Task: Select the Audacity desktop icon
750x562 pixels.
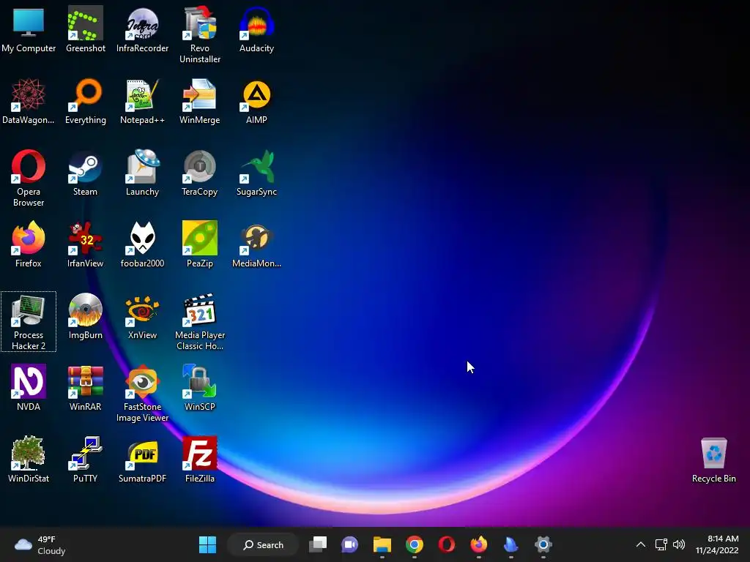Action: point(256,31)
